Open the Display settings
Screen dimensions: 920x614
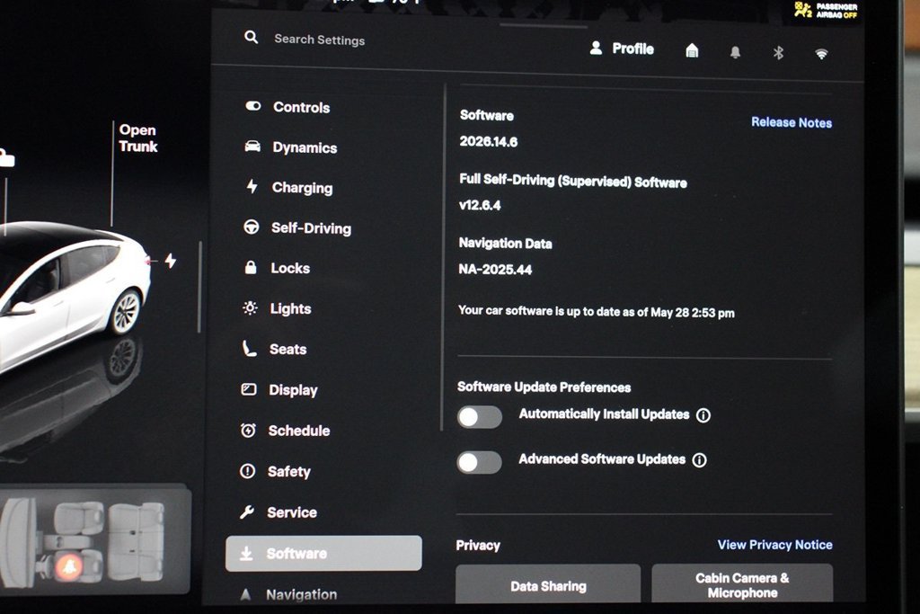[279, 390]
